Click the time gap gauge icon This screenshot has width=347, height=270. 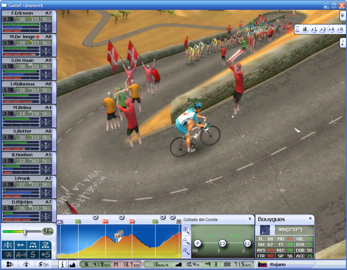tap(265, 230)
